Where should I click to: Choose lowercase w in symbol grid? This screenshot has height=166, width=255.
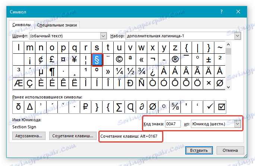coord(142,48)
